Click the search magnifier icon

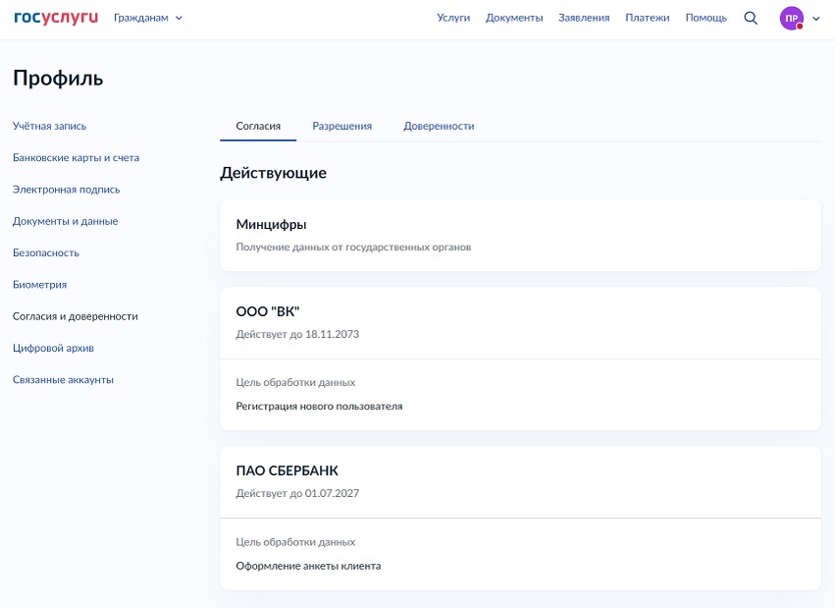751,18
